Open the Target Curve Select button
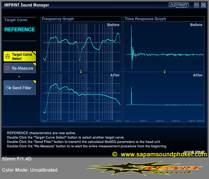Screen dimensions: 209x179 point(20,56)
